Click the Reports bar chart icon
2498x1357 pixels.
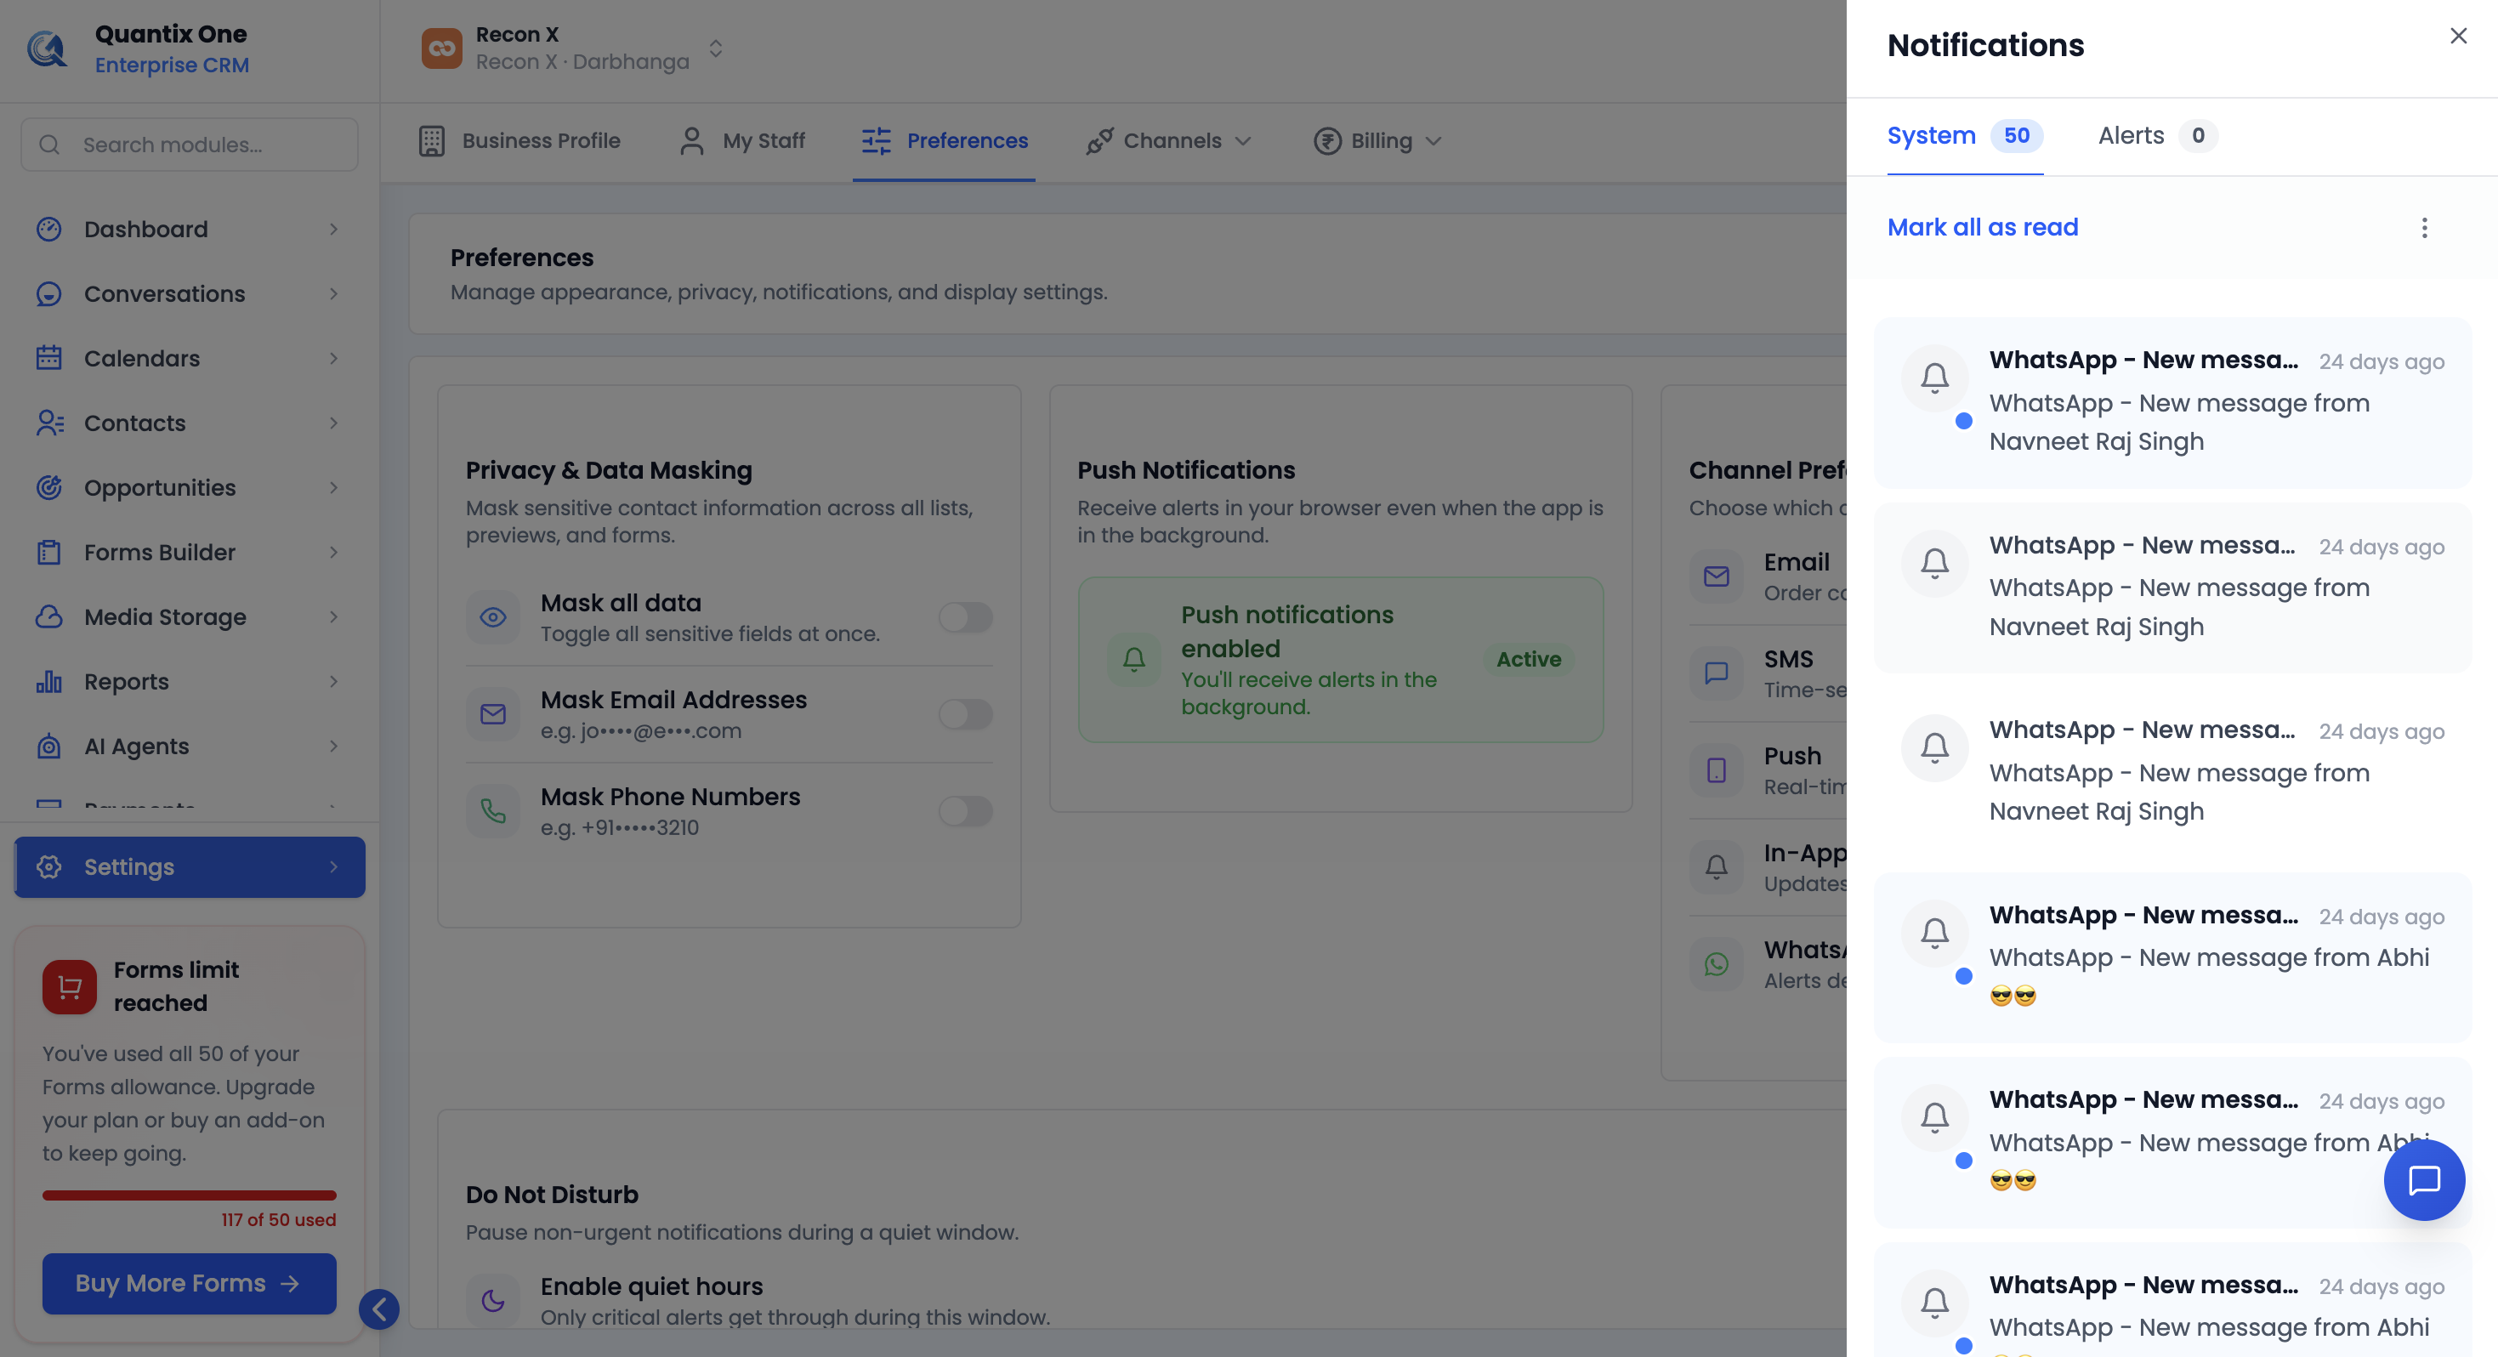pos(48,682)
